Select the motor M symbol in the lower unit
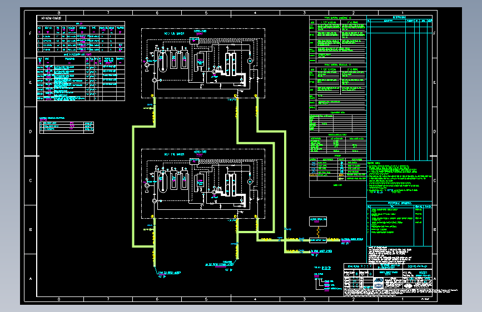The width and height of the screenshot is (482, 312). [250, 182]
